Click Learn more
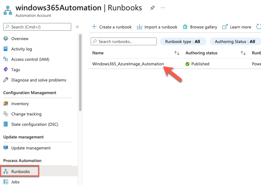 click(241, 27)
